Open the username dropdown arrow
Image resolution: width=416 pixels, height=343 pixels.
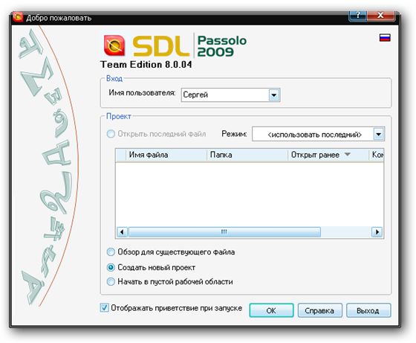click(274, 94)
